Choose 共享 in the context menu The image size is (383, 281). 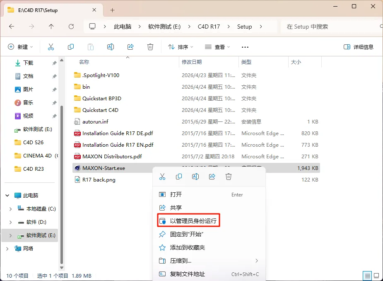[x=209, y=208]
